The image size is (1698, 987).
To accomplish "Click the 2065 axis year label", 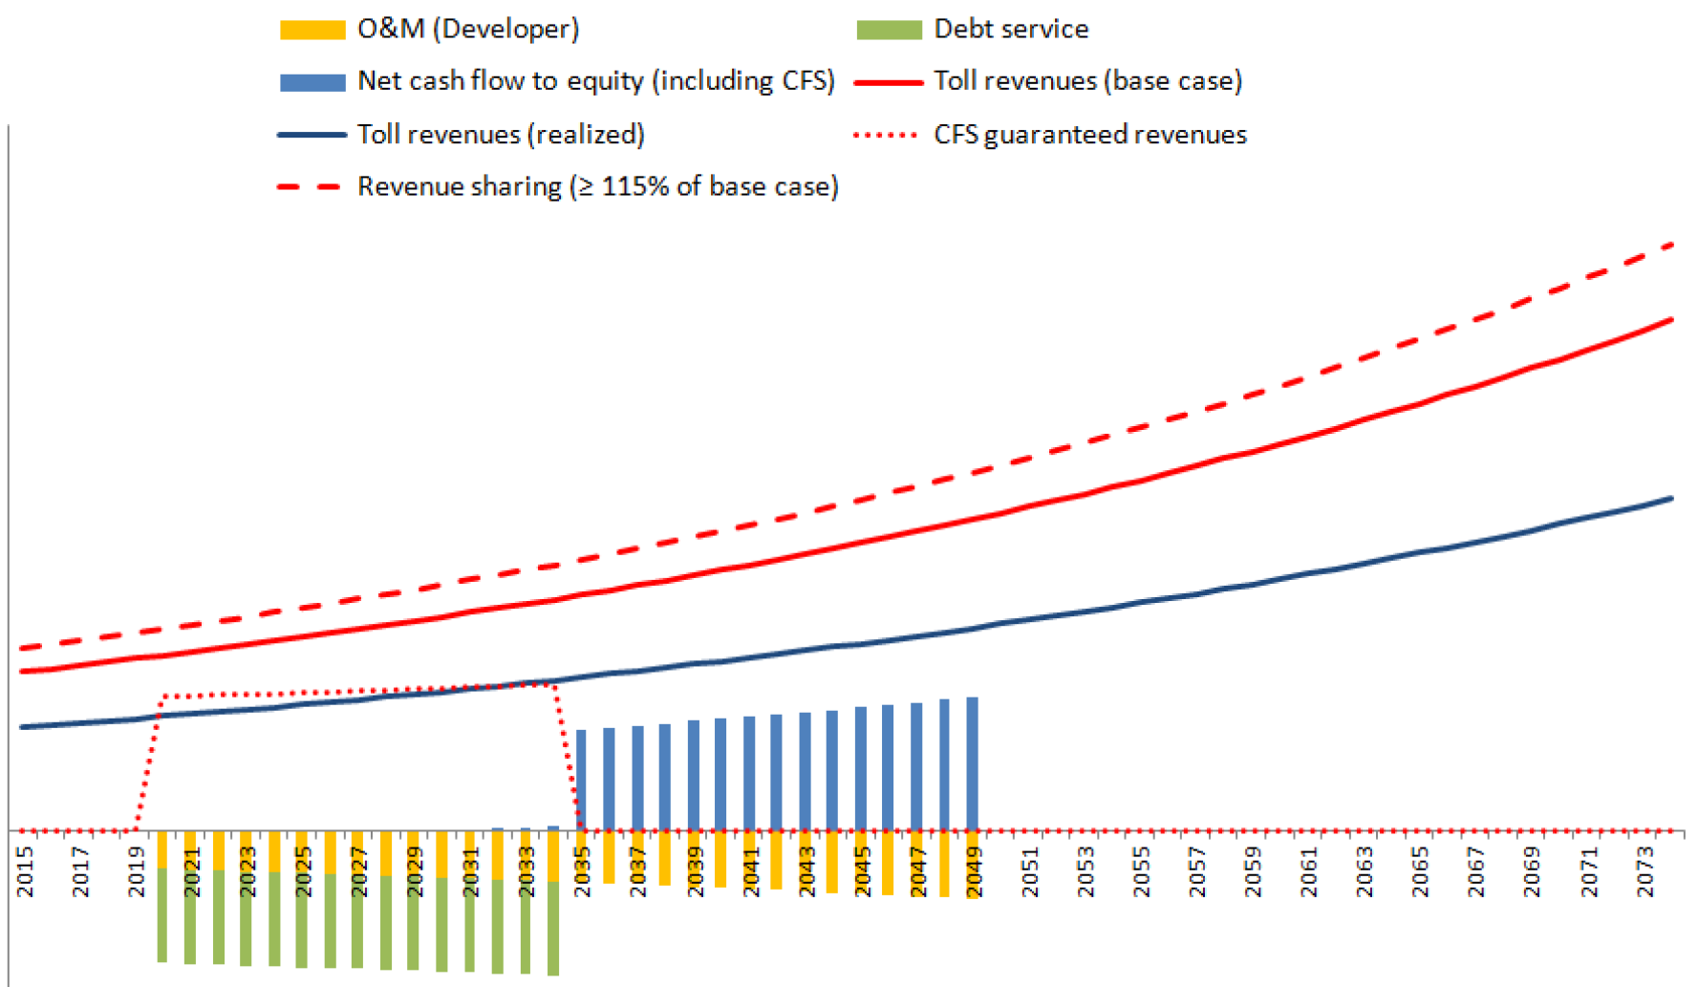I will click(x=1421, y=872).
